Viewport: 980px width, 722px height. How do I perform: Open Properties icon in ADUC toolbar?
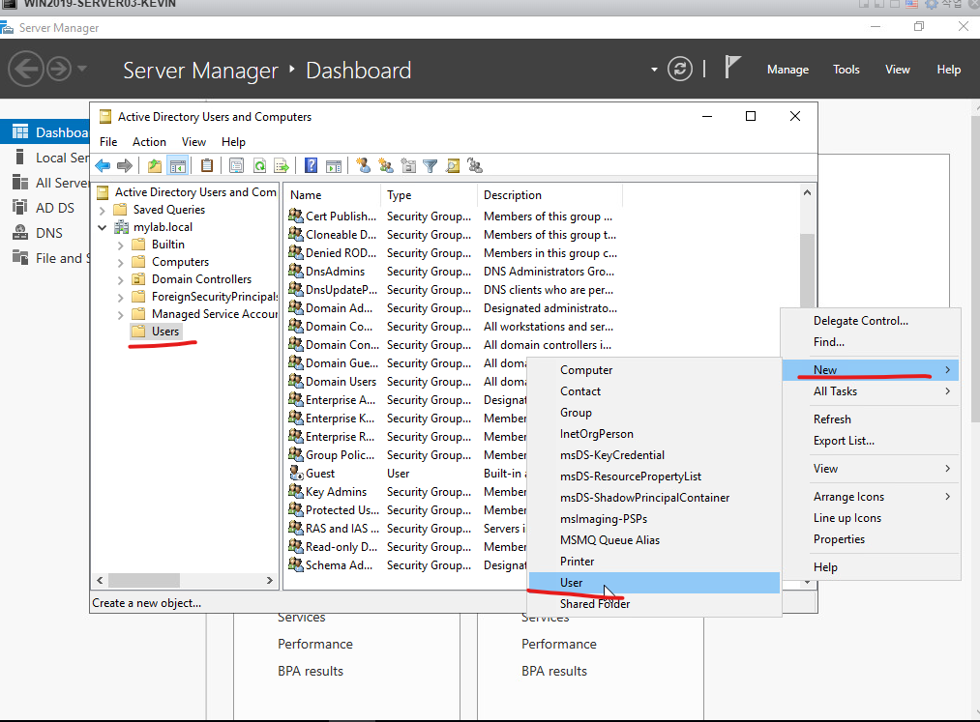(x=236, y=165)
